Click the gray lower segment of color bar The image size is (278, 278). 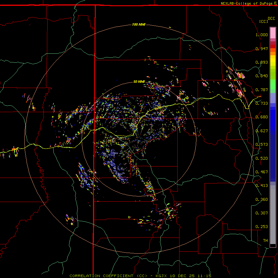[273, 215]
